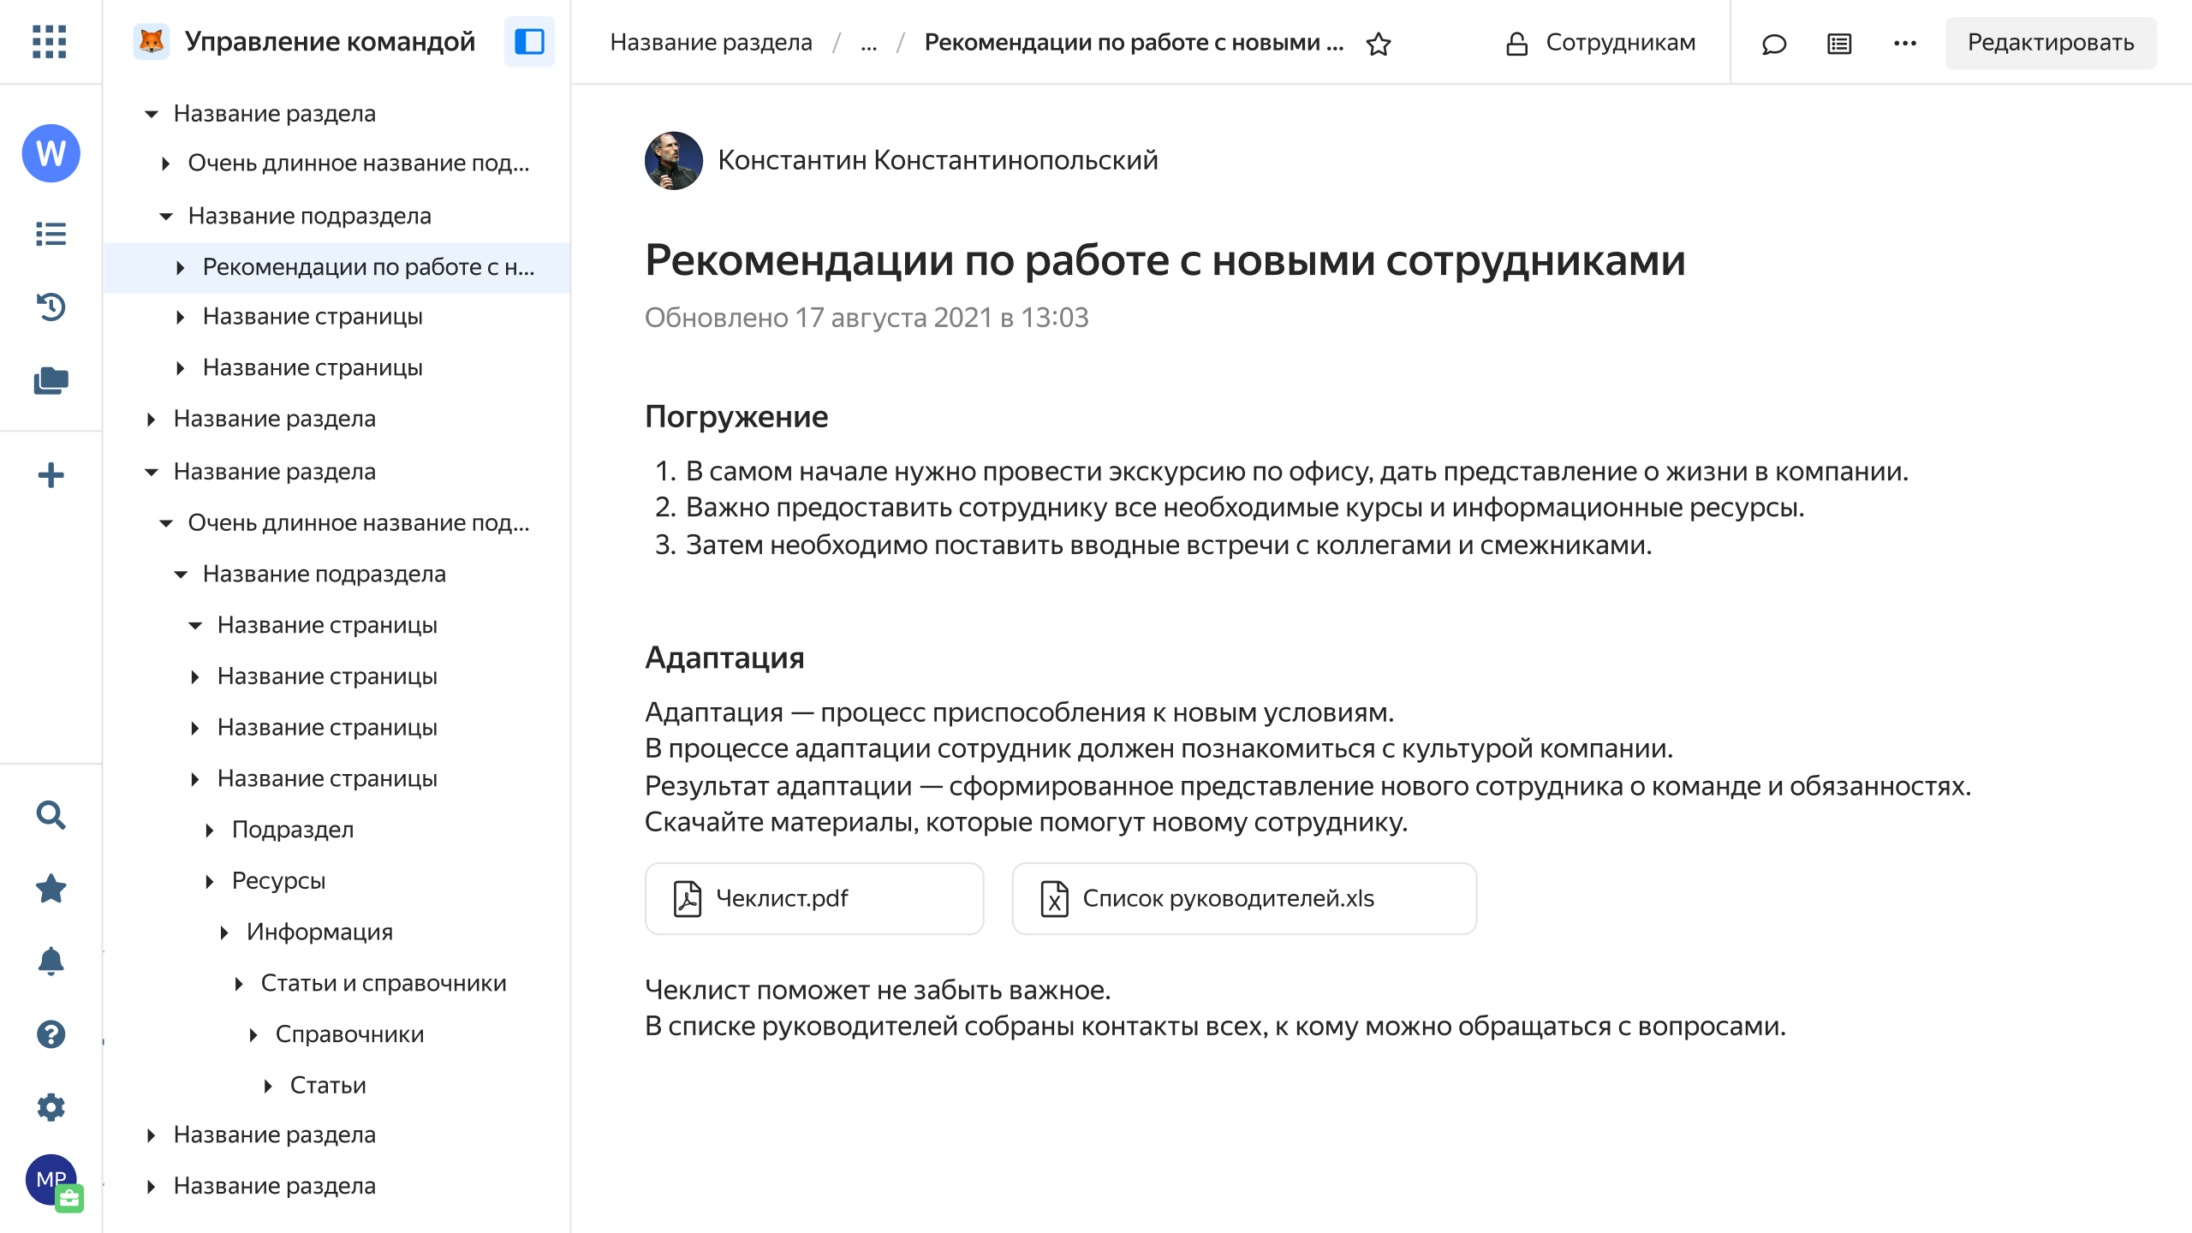This screenshot has height=1233, width=2192.
Task: Click Константин Константинопольский author avatar
Action: (674, 160)
